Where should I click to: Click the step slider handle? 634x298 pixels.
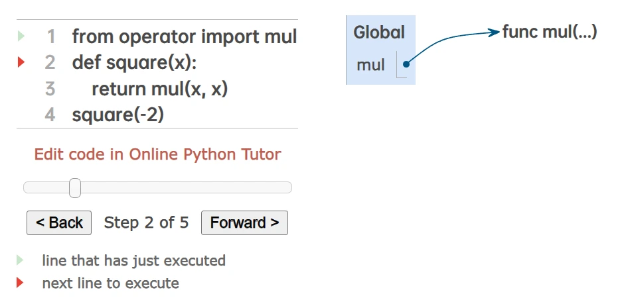[x=75, y=187]
